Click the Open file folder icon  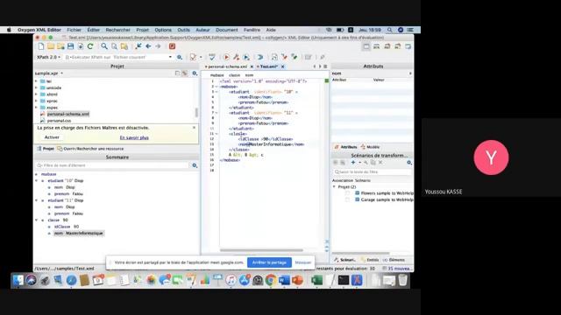51,46
